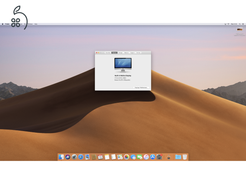Open AirPlay display menu bar icon
The image size is (246, 184).
(x=225, y=24)
